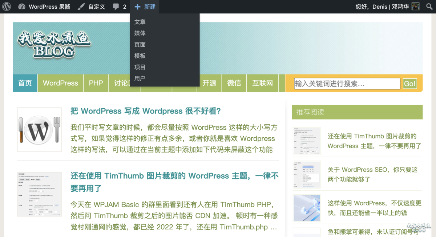Open the WordPress navigation tab
The image size is (436, 237).
tap(60, 83)
